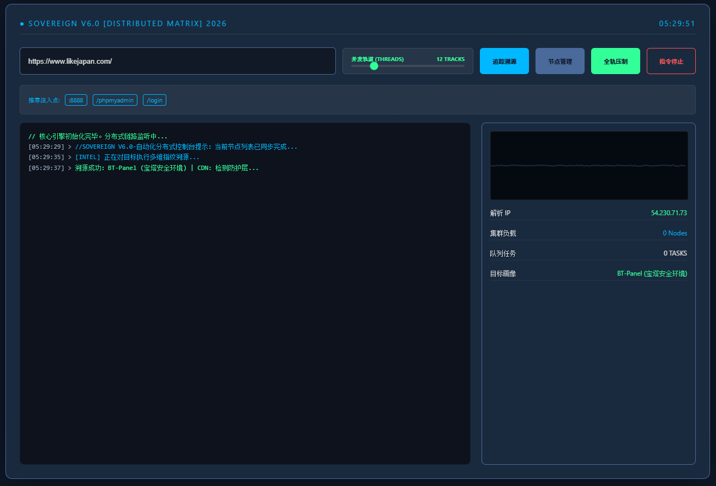Click the [INTEL] log line in console

[136, 157]
